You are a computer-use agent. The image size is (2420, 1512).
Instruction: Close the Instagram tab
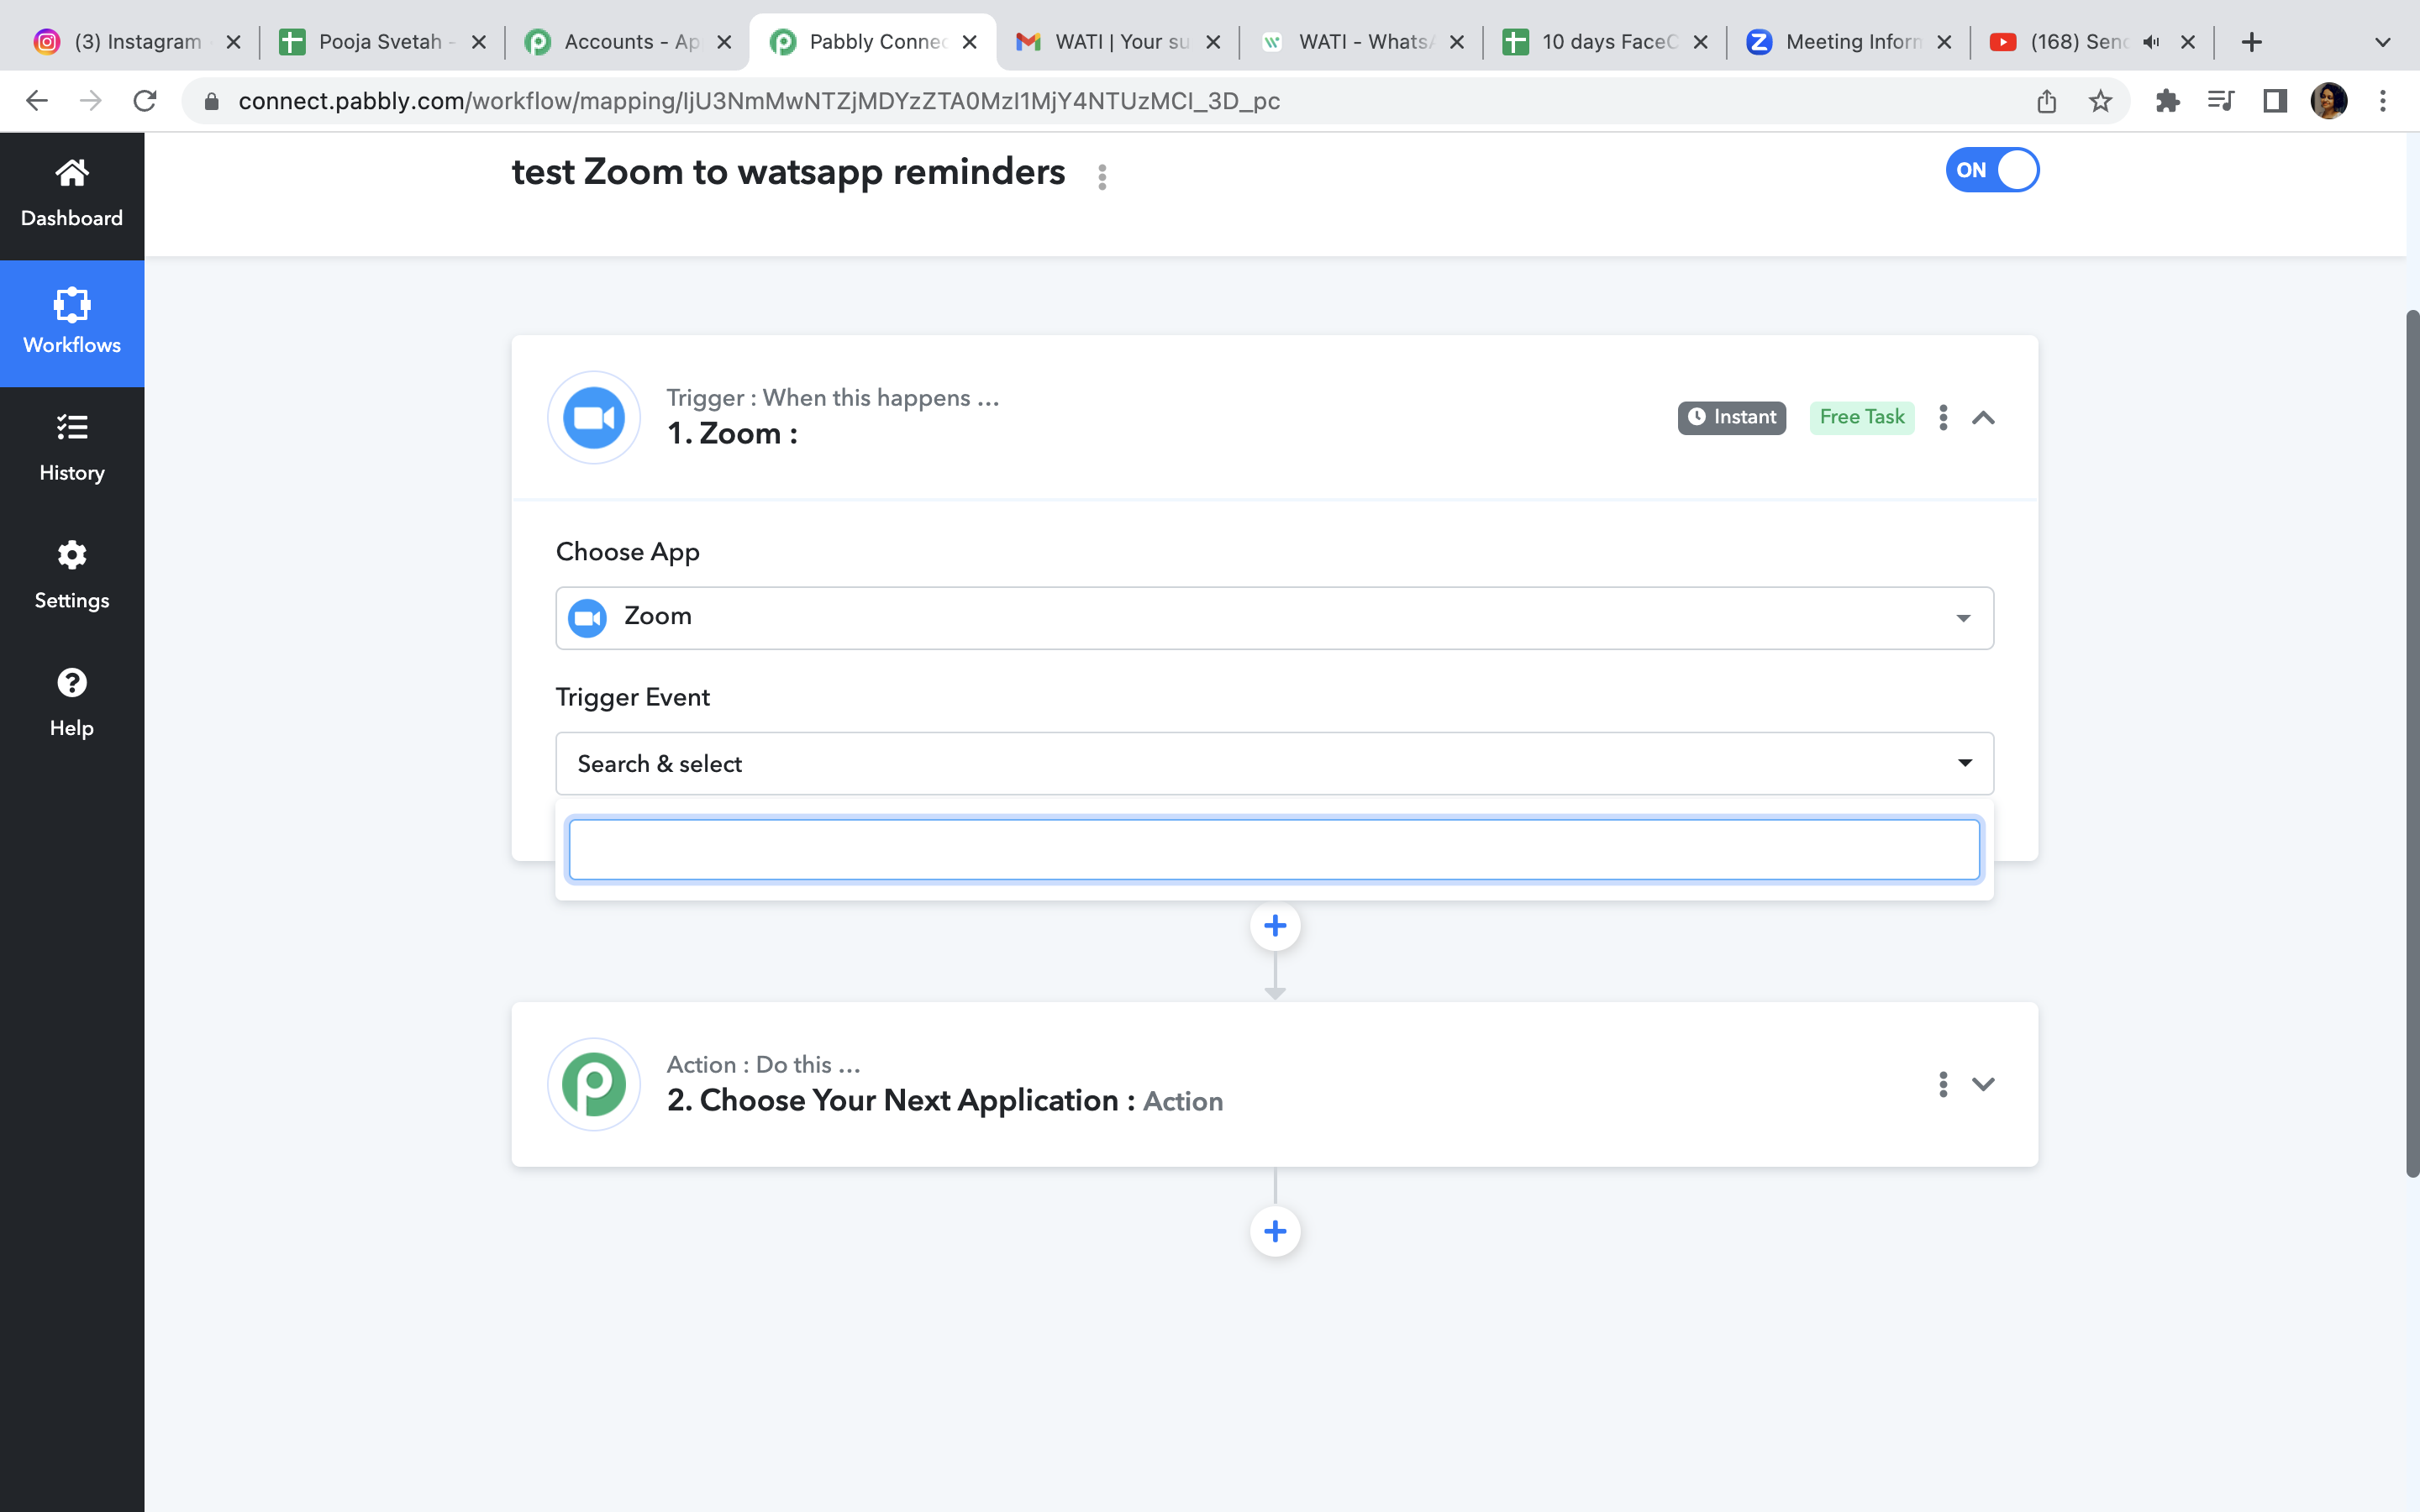(x=233, y=42)
